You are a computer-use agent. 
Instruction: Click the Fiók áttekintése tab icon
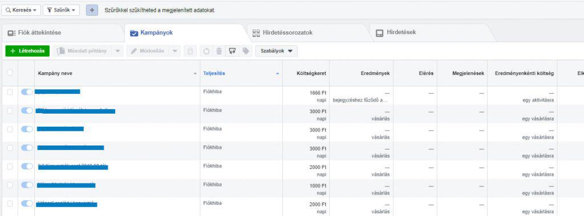coord(11,33)
